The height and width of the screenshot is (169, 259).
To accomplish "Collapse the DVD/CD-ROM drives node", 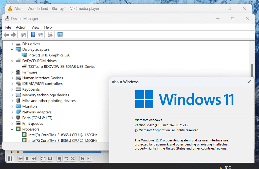I will [12, 61].
